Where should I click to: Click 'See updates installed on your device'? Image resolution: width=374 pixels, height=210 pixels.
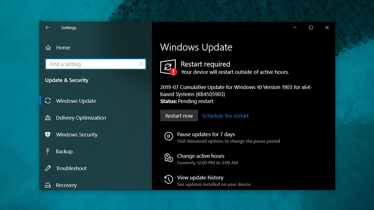(214, 184)
